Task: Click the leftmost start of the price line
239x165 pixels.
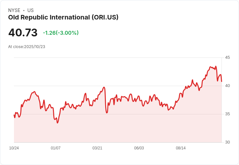Action: coord(14,115)
